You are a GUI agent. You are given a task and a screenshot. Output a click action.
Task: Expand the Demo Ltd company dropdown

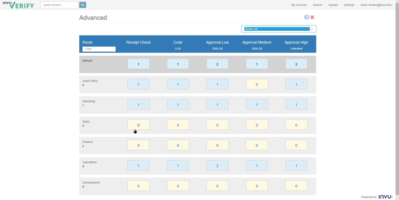pos(279,29)
